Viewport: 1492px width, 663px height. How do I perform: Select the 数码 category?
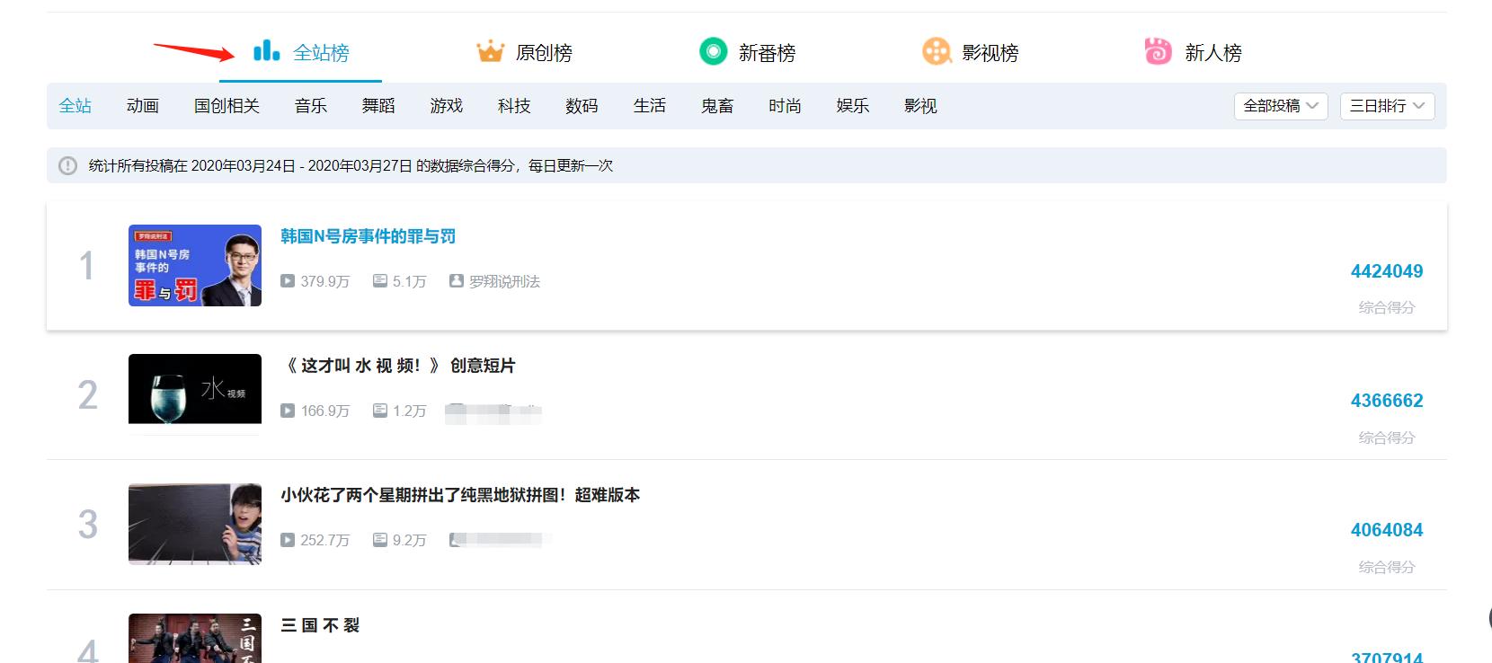click(x=582, y=106)
